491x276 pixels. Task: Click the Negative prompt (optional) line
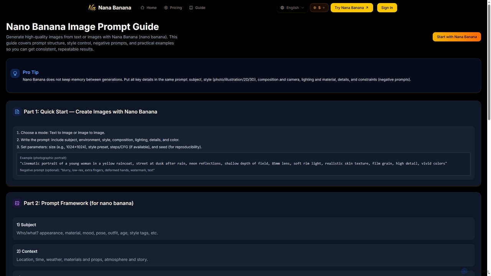87,170
